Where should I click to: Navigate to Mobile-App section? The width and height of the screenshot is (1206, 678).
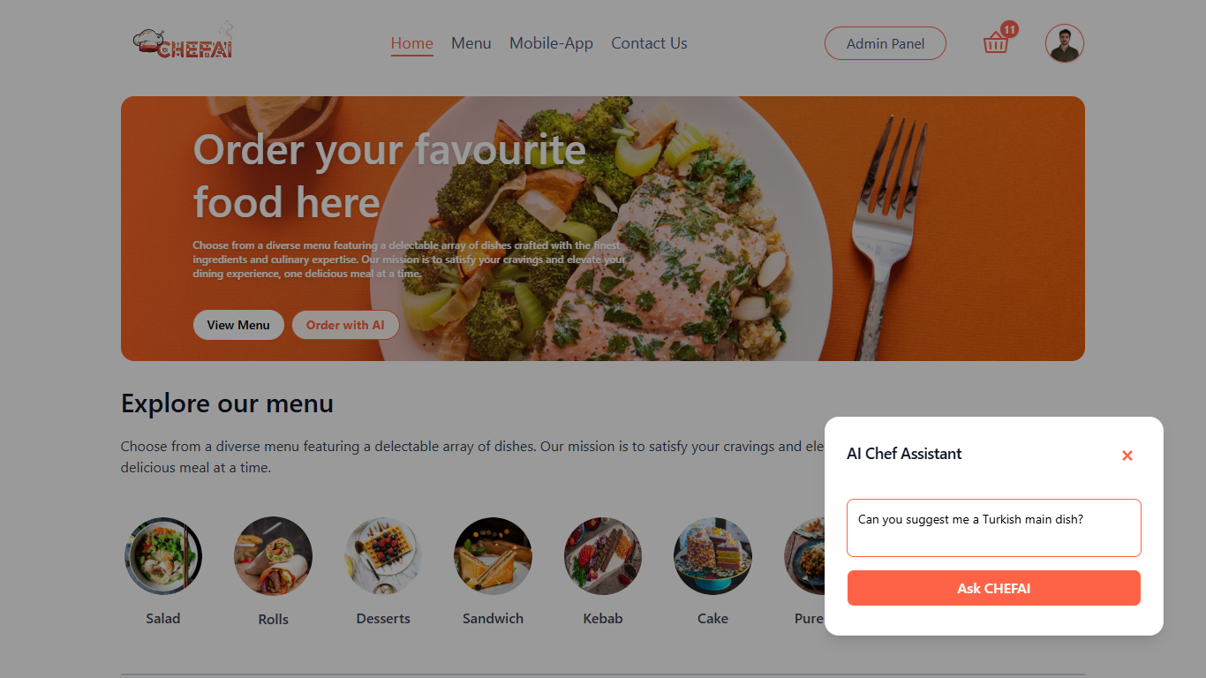pyautogui.click(x=551, y=43)
